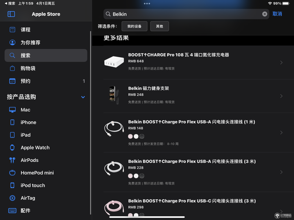Tap the RMB 248 price
The image size is (294, 220).
tap(136, 95)
